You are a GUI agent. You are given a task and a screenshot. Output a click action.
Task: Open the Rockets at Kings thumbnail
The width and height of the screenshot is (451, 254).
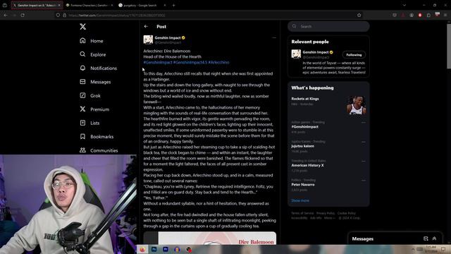point(356,105)
